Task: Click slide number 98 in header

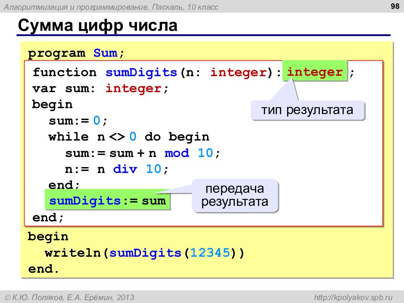Action: tap(395, 6)
